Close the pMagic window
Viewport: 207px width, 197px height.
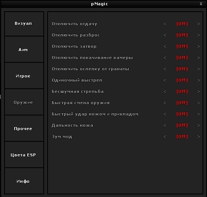(201, 4)
